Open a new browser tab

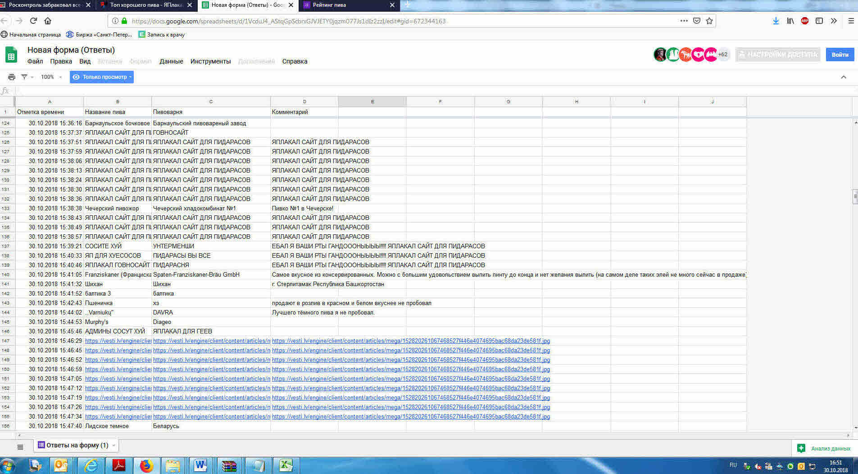(x=408, y=5)
